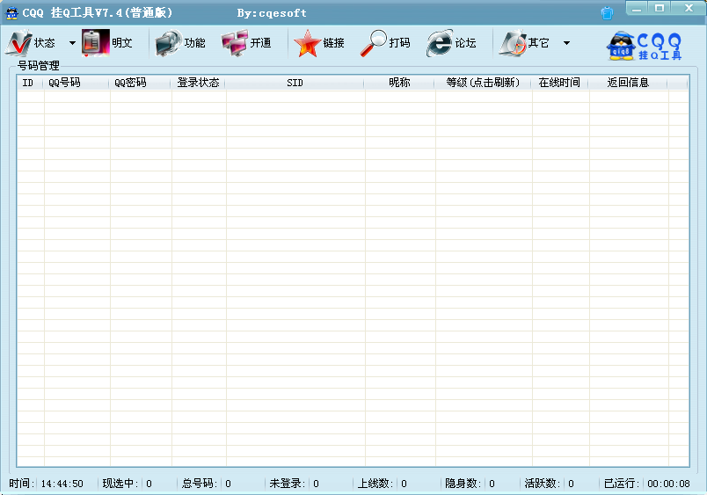Click the 在线时间 column header
707x495 pixels.
click(559, 83)
